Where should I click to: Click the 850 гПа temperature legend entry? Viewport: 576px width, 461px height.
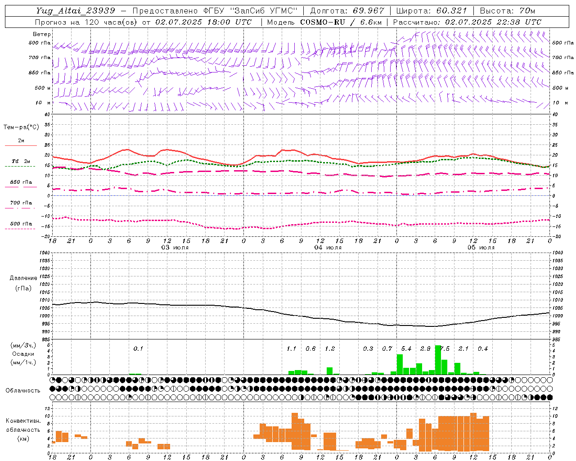(x=21, y=182)
